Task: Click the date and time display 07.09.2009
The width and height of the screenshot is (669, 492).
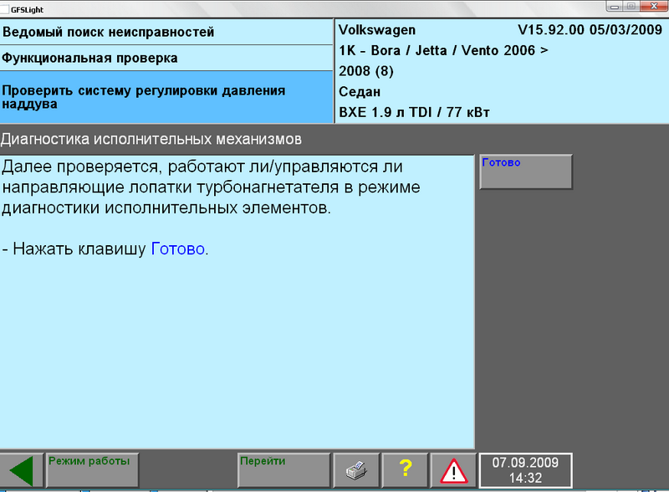Action: tap(526, 470)
